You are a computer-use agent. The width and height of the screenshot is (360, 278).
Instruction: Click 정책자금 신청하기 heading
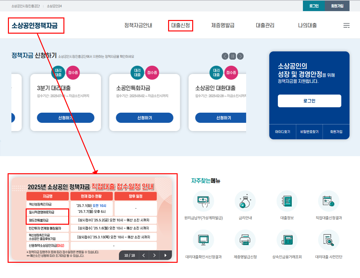tap(34, 55)
